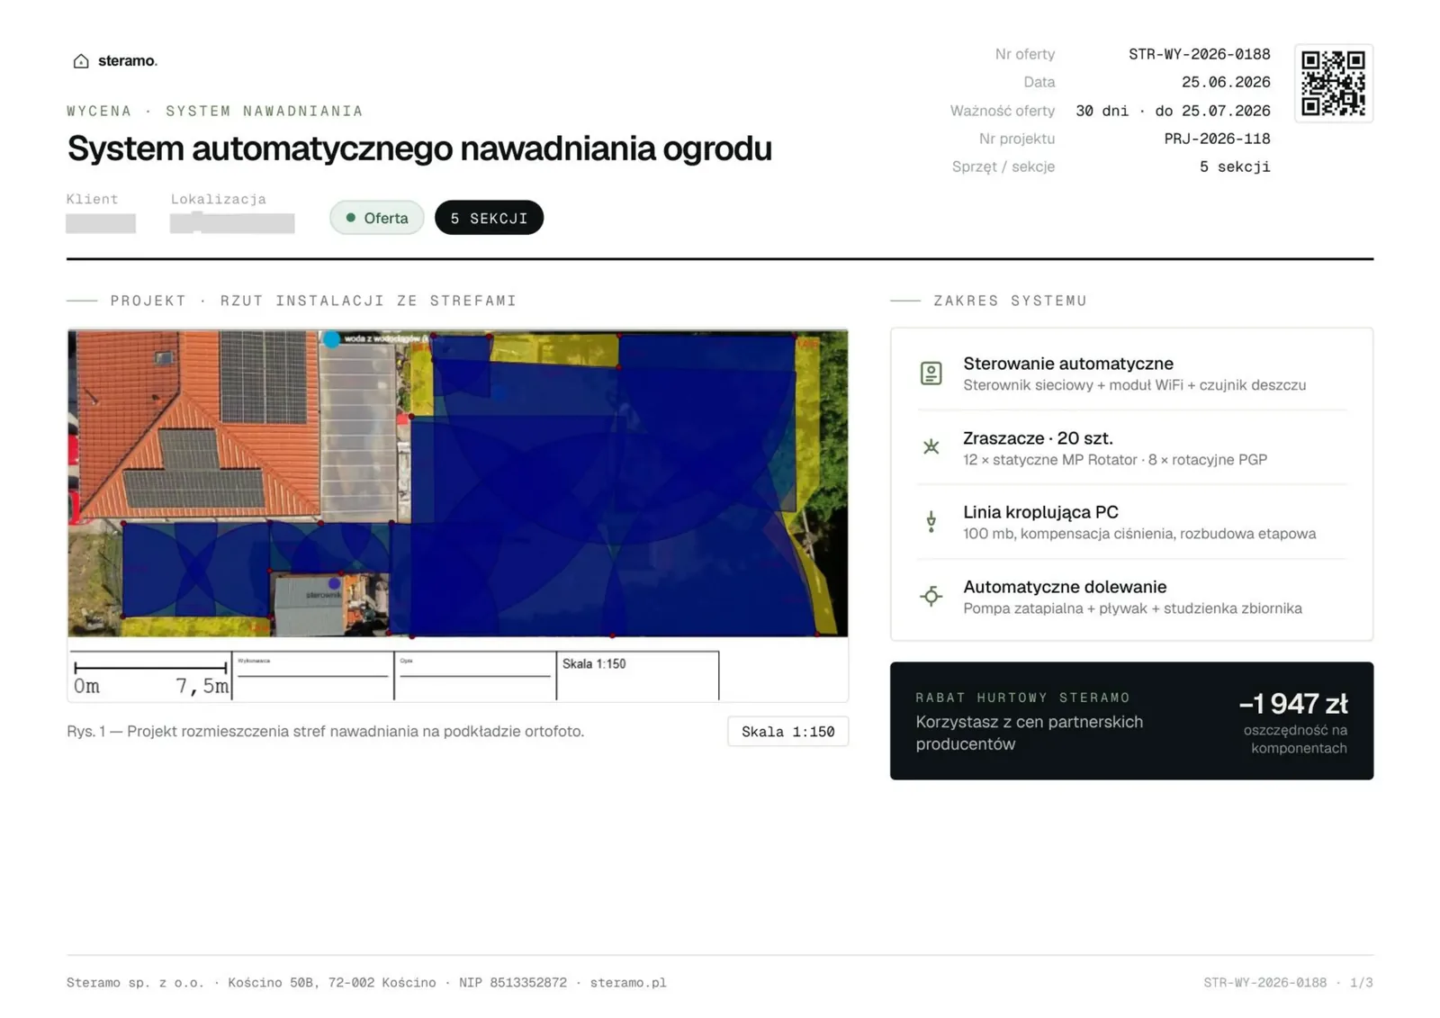Click the steramo.pl link in footer
This screenshot has width=1440, height=1018.
point(628,983)
